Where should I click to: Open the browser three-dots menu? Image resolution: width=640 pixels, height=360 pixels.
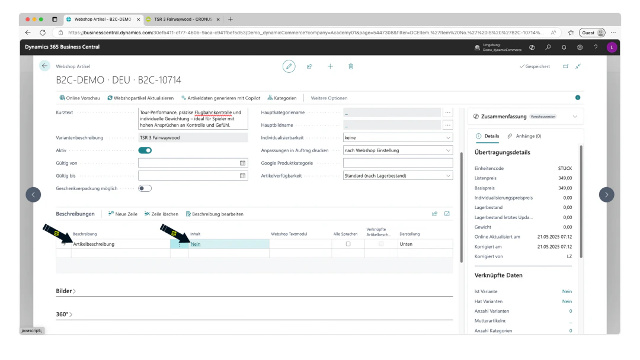tap(613, 33)
